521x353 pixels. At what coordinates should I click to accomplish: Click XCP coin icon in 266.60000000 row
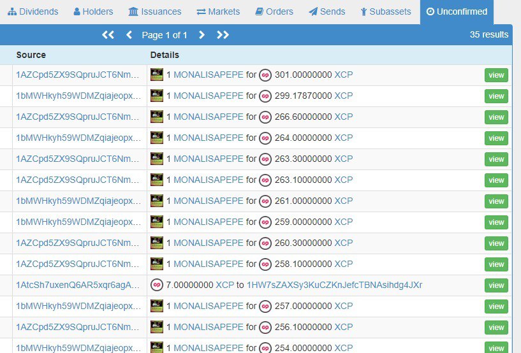265,117
